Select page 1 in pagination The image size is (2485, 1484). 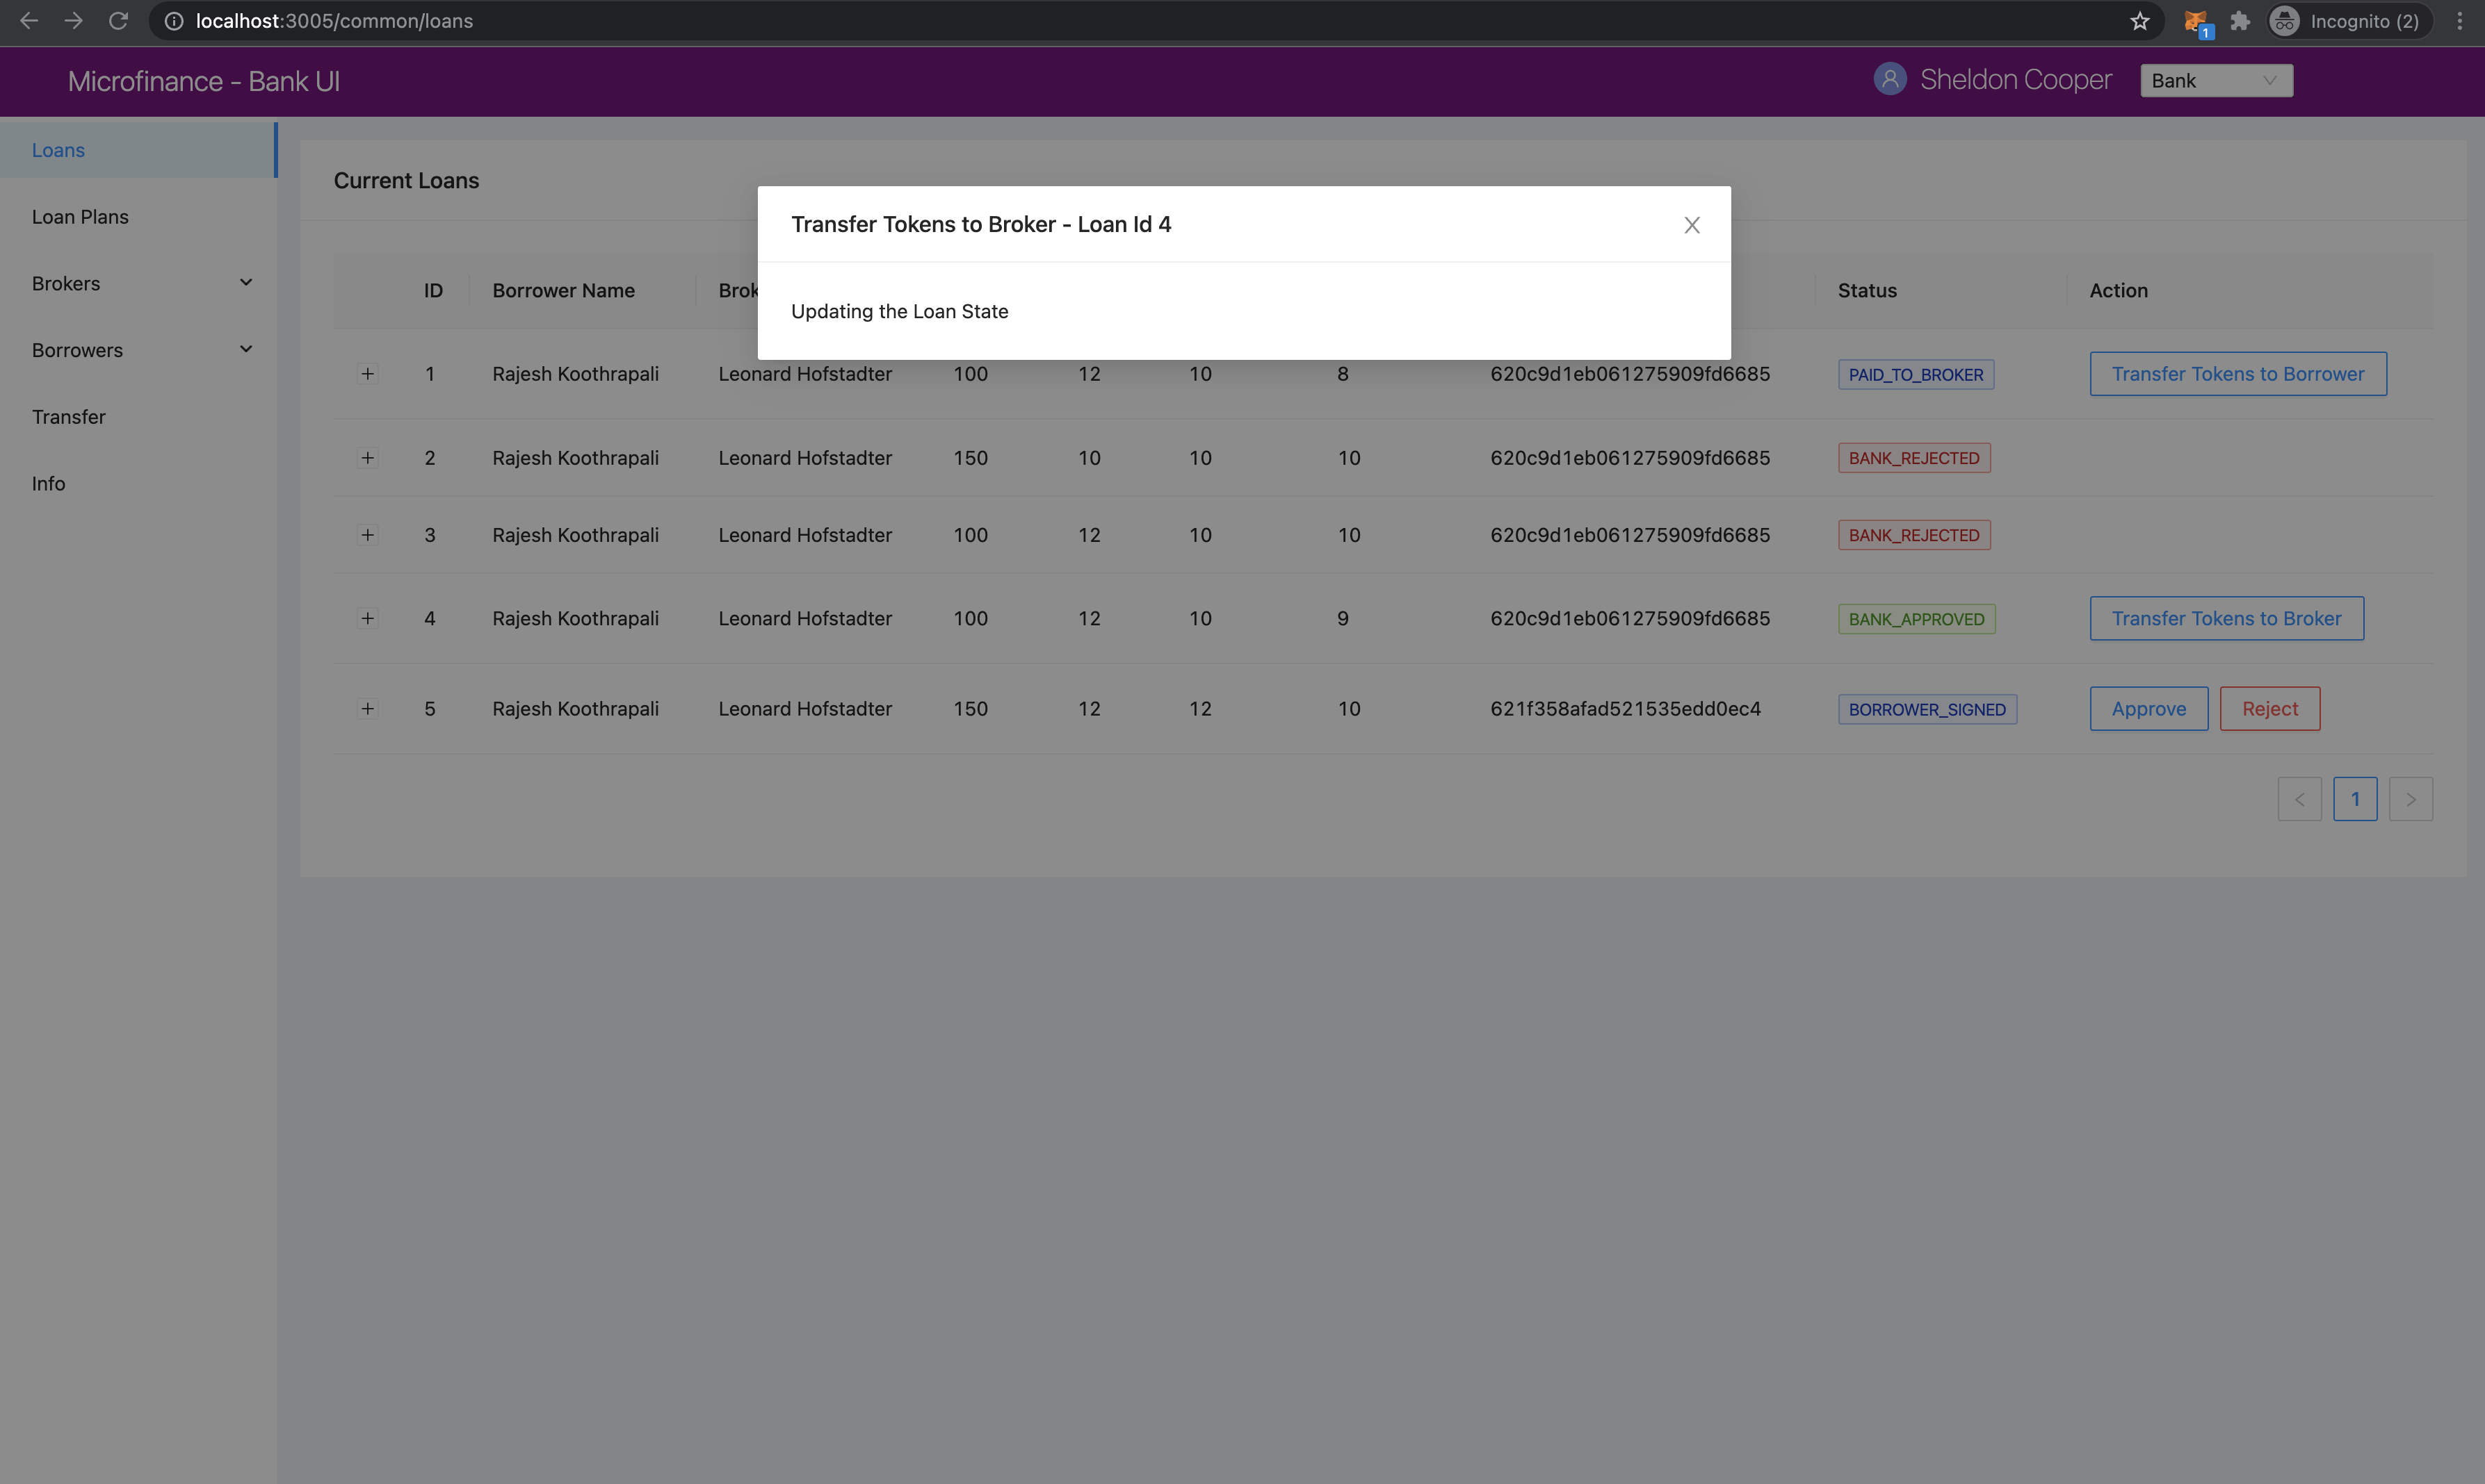tap(2355, 799)
